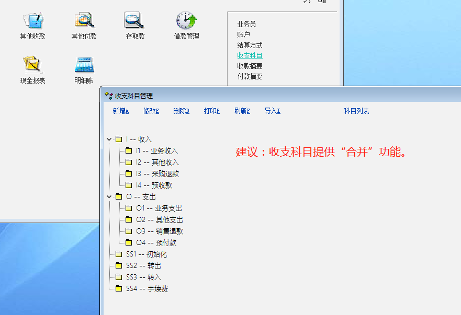Open the 其他付款 icon

coord(84,20)
